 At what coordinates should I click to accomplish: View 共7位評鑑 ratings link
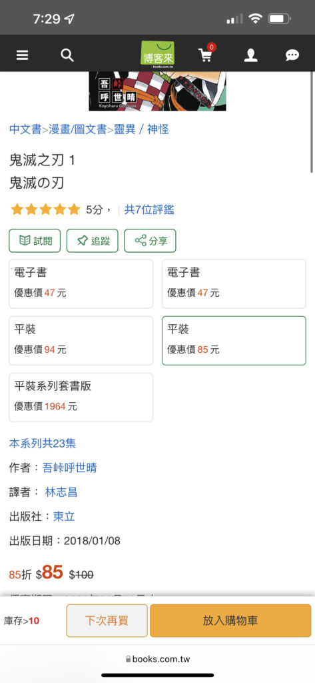149,209
